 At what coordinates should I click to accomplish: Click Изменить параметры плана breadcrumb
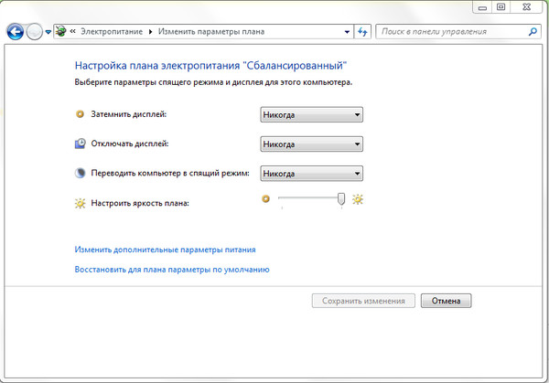point(211,32)
